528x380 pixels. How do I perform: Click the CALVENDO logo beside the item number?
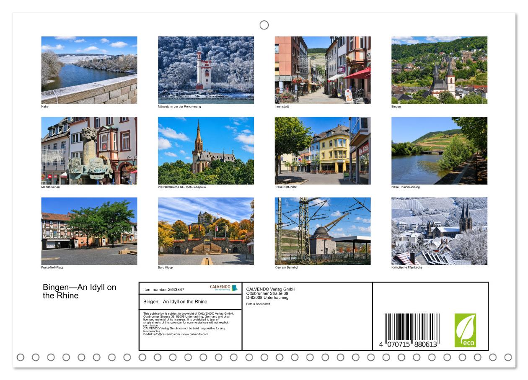click(x=224, y=288)
